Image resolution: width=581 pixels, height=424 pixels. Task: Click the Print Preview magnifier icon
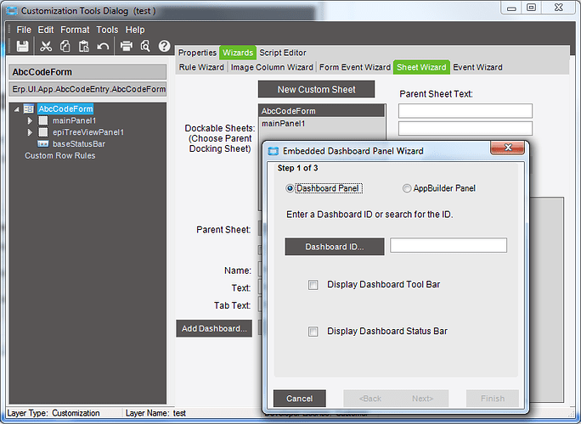[x=145, y=47]
